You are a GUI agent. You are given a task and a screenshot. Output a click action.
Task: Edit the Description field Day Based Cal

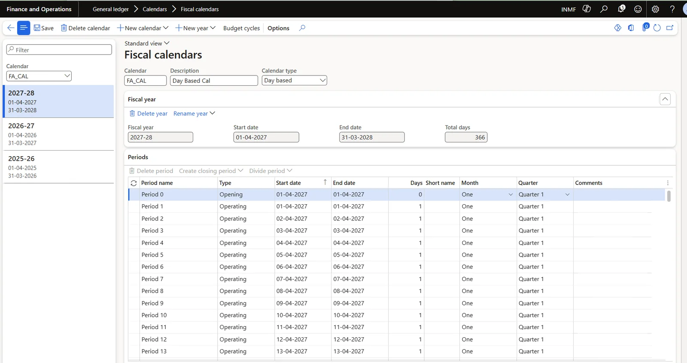214,80
